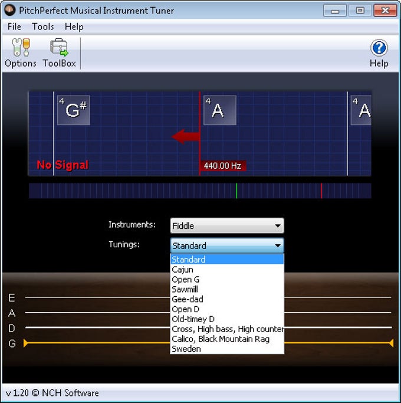401x403 pixels.
Task: Close the PitchPerfect window
Action: pyautogui.click(x=385, y=11)
